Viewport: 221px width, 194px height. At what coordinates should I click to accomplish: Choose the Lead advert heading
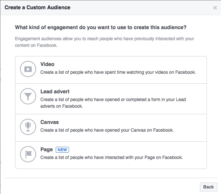pos(55,91)
